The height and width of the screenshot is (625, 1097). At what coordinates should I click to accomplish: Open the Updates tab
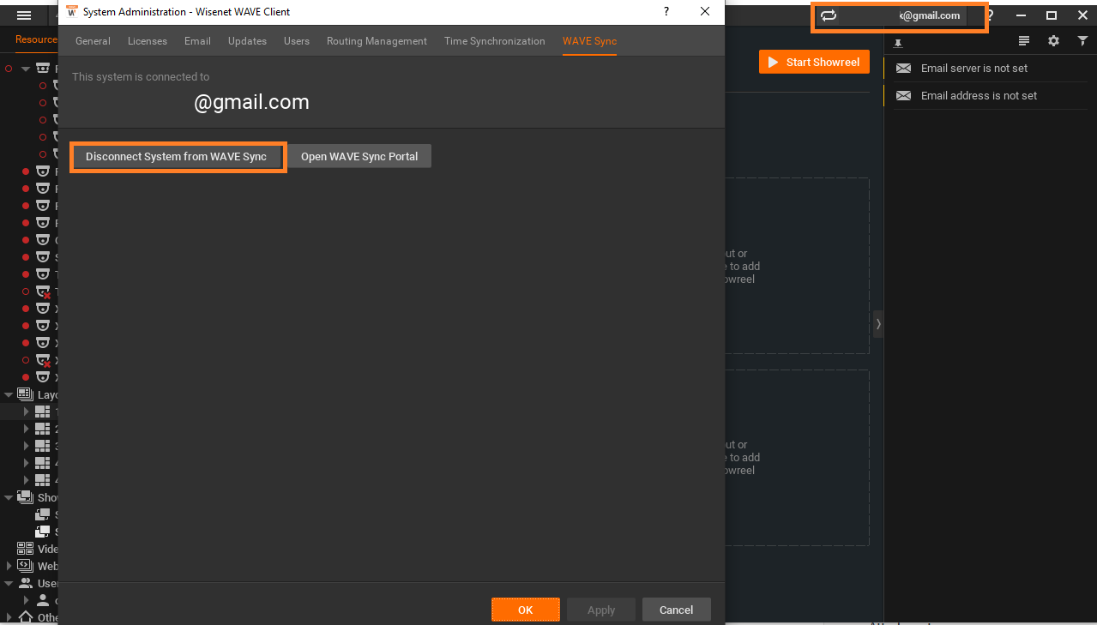pyautogui.click(x=247, y=41)
